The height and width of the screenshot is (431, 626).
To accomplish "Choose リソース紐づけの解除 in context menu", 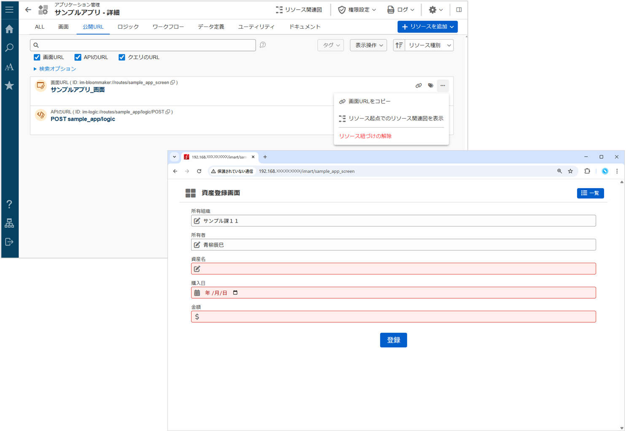I will tap(365, 136).
